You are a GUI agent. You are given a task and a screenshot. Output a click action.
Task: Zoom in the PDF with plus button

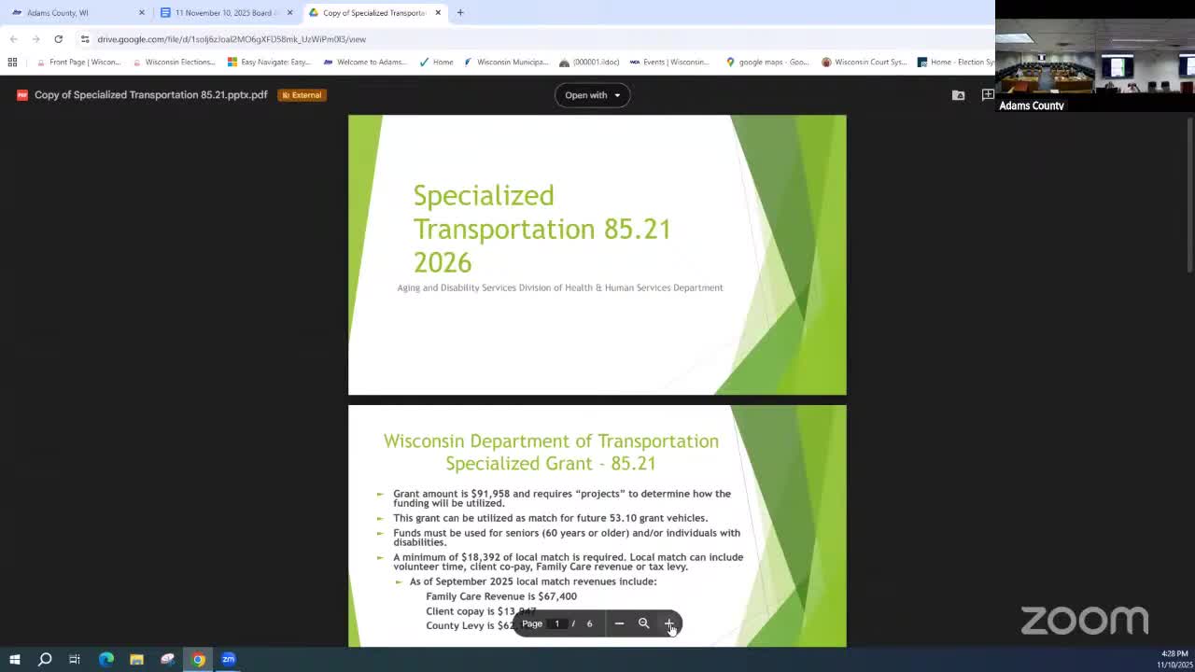(668, 623)
